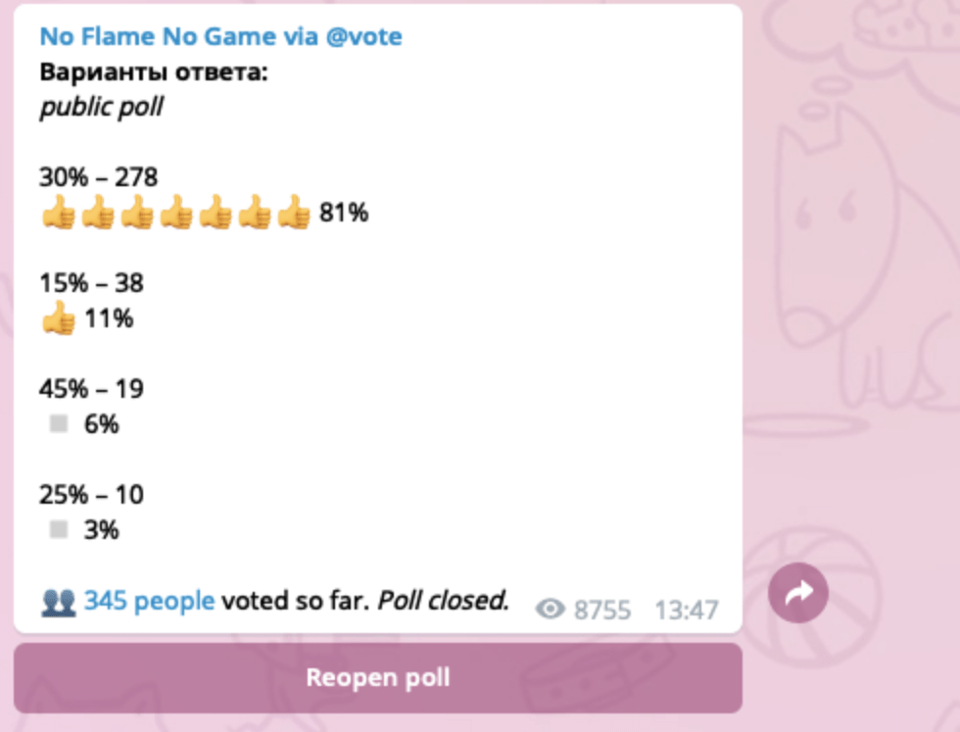Click the single thumbs-up beside 11%
Screen dimensions: 960x732
[59, 318]
